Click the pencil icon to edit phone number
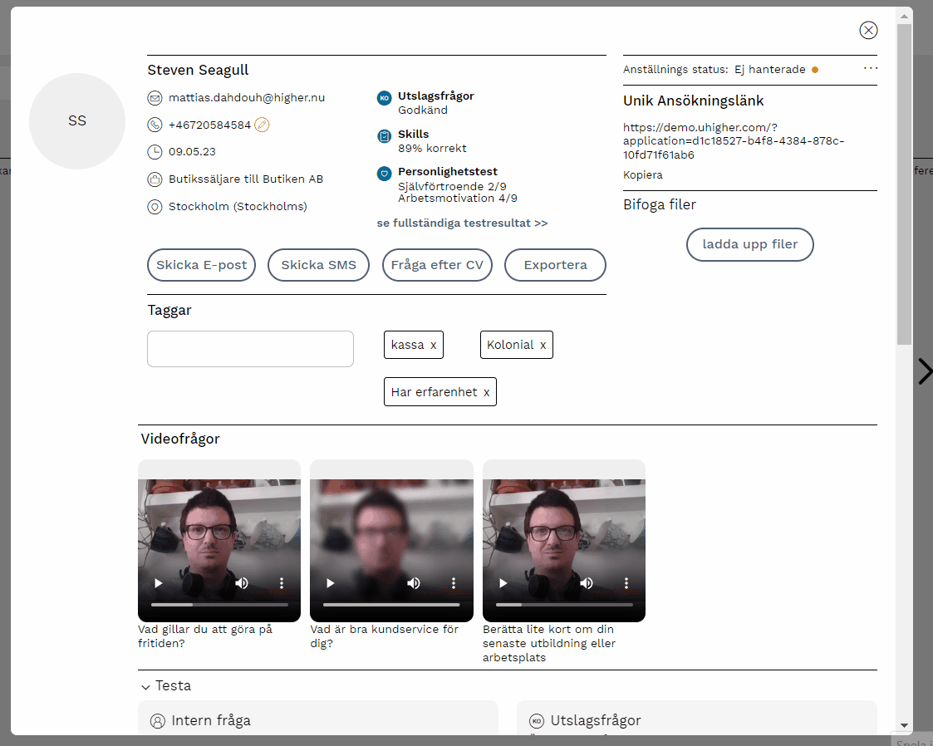933x746 pixels. [262, 125]
